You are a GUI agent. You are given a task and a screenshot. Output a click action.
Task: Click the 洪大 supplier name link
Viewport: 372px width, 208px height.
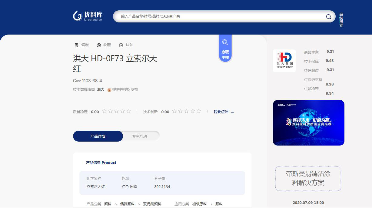click(x=101, y=89)
